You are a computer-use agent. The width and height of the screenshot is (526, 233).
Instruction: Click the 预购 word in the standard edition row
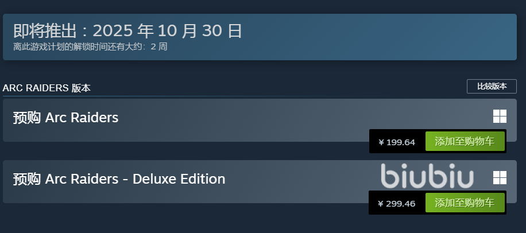[x=26, y=118]
